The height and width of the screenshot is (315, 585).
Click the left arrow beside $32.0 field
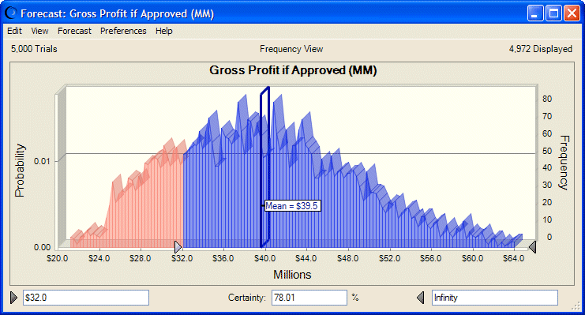tap(13, 298)
